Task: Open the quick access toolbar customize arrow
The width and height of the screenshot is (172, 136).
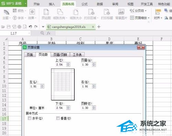Action: [43, 27]
